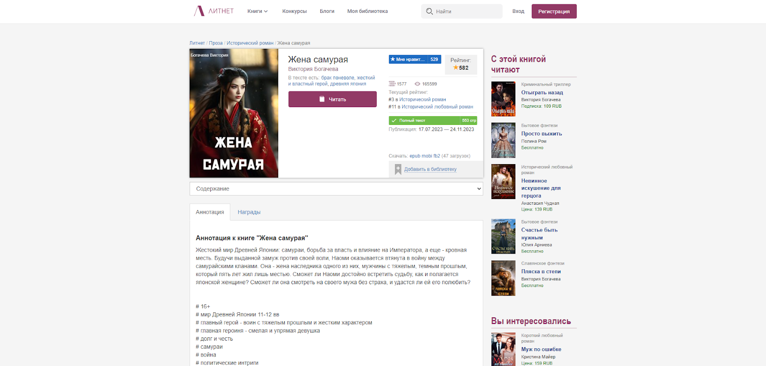This screenshot has width=766, height=366.
Task: Focus the Найти search field
Action: tap(462, 11)
